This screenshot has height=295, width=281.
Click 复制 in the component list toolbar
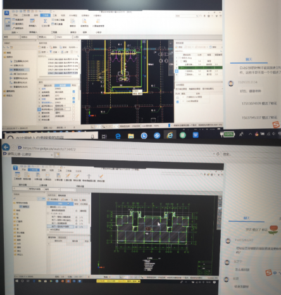(63, 47)
